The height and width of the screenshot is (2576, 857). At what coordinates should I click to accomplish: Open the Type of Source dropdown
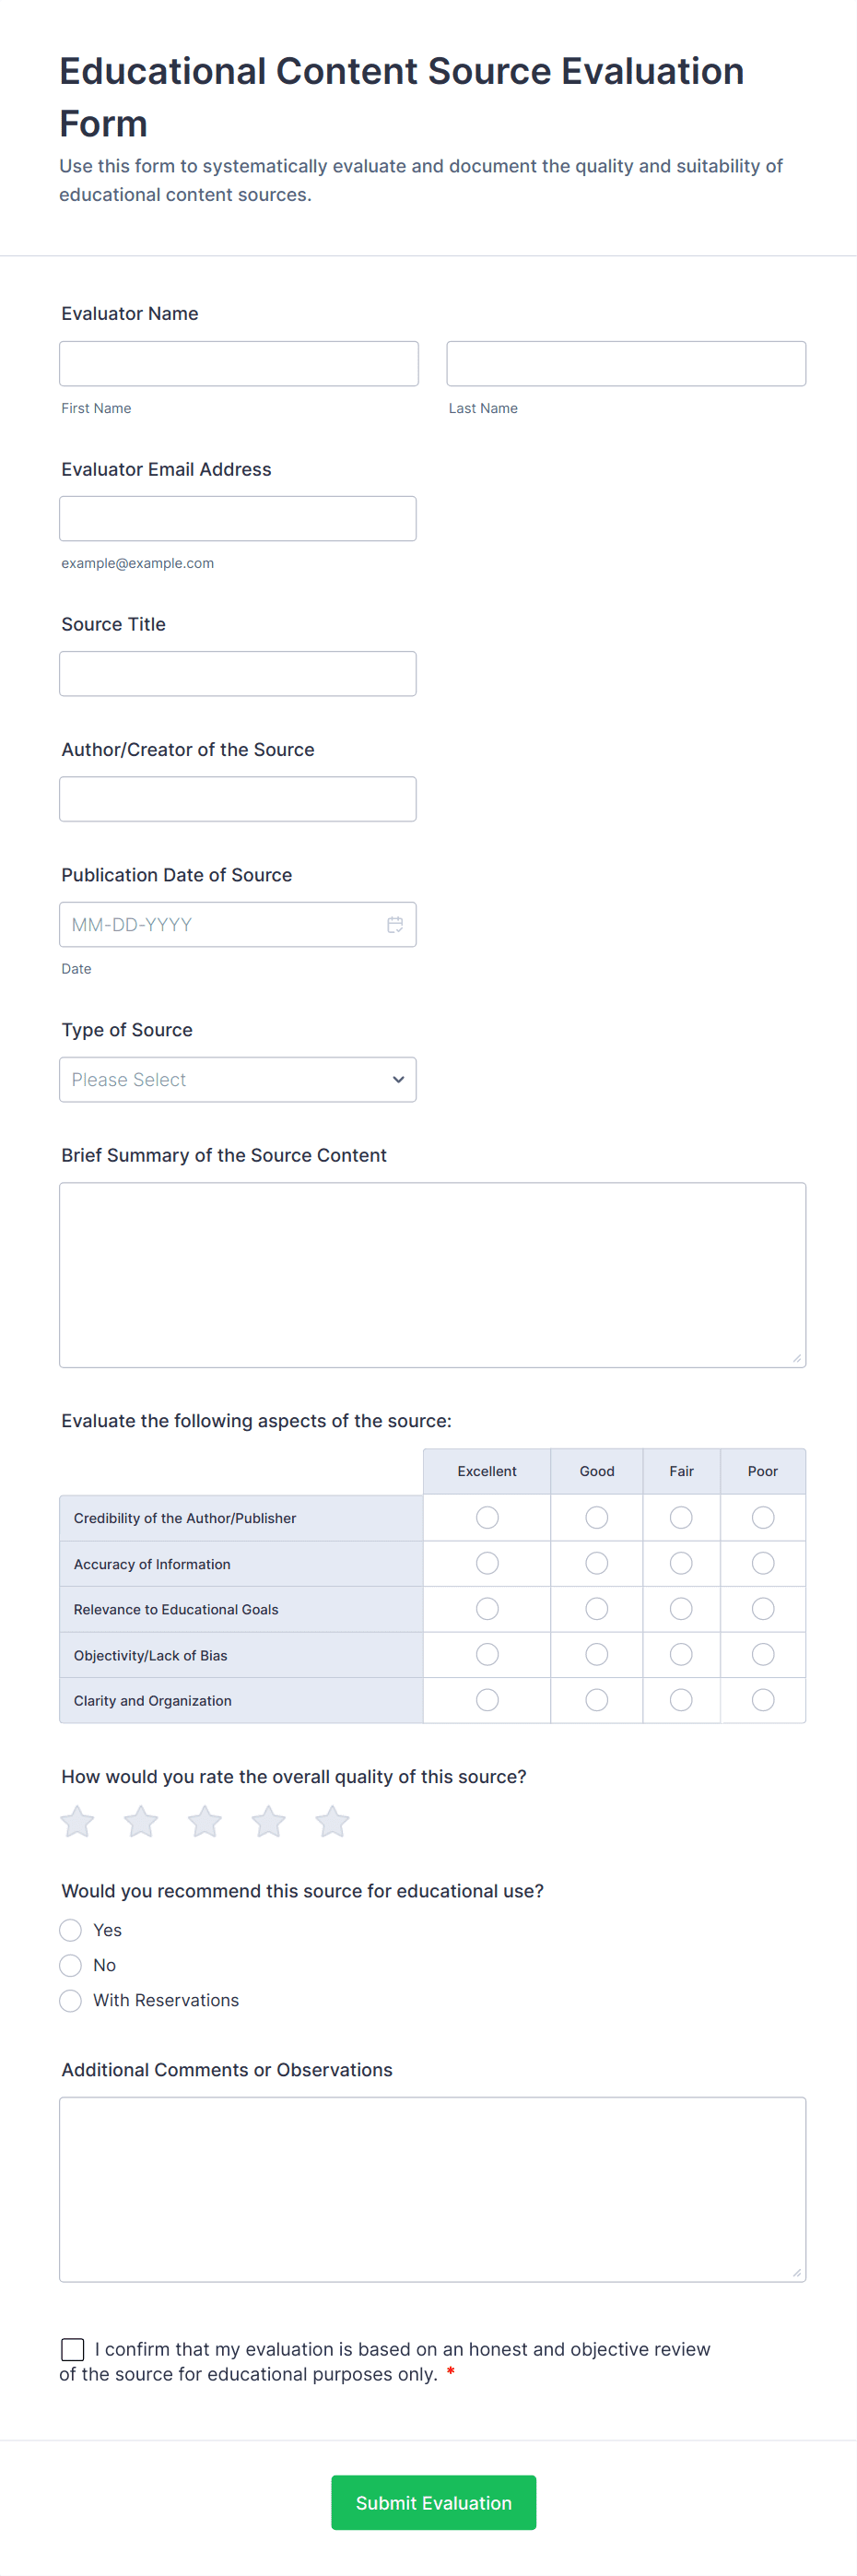click(238, 1080)
